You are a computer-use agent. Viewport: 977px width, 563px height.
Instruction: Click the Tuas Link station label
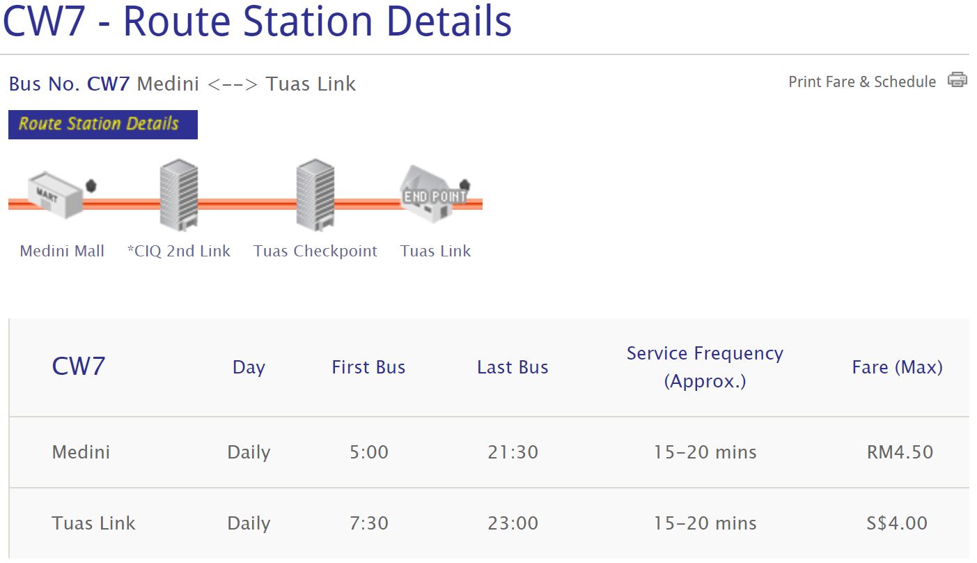[435, 251]
